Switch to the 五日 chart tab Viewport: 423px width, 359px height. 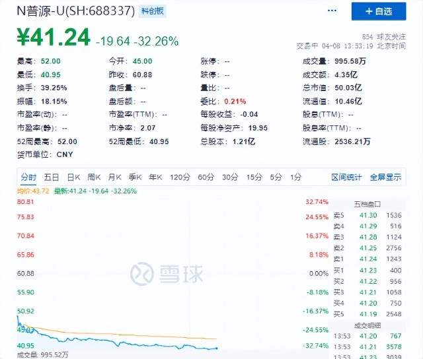coord(52,178)
